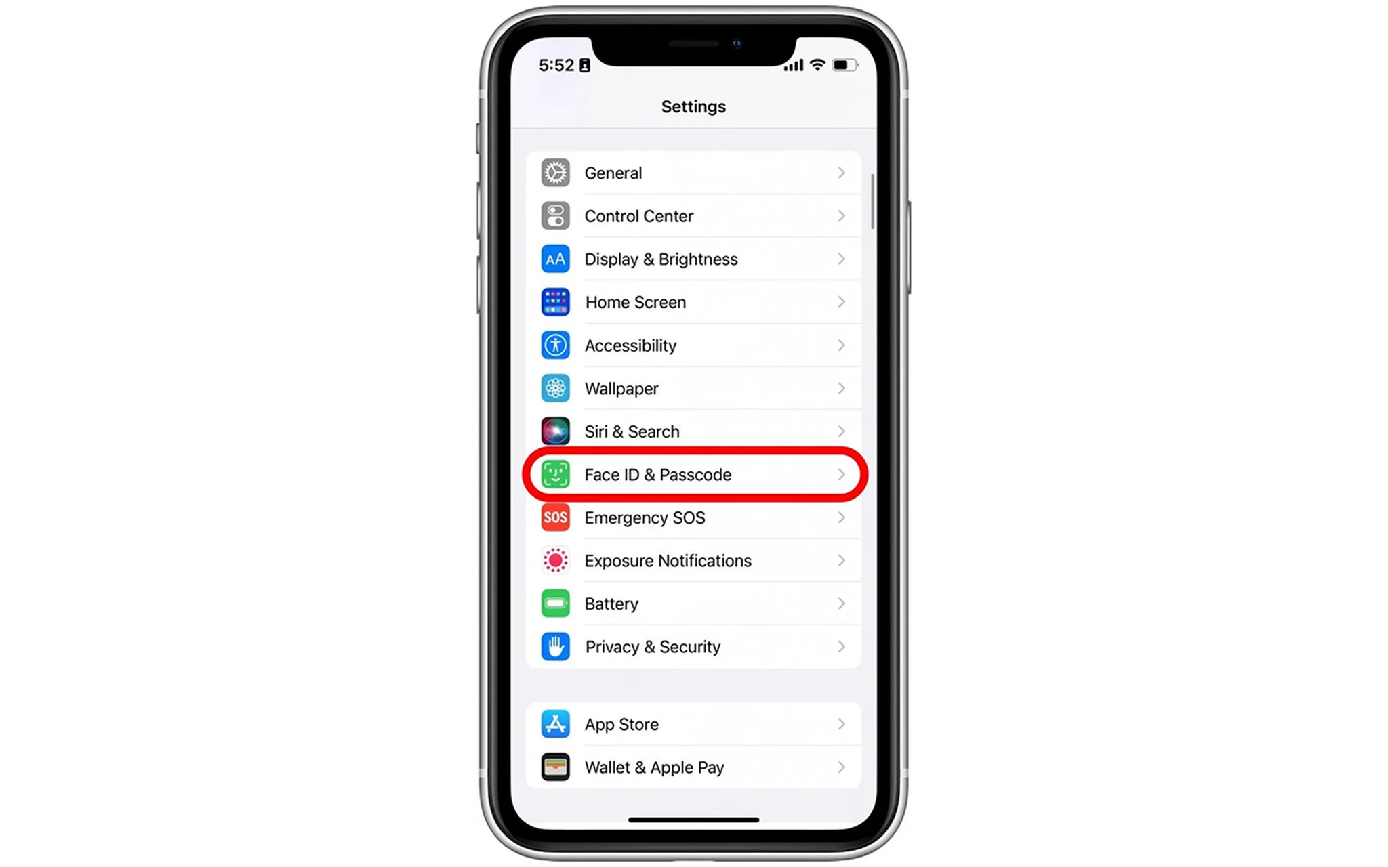The width and height of the screenshot is (1388, 867).
Task: Open Exposure Notifications settings
Action: 693,560
